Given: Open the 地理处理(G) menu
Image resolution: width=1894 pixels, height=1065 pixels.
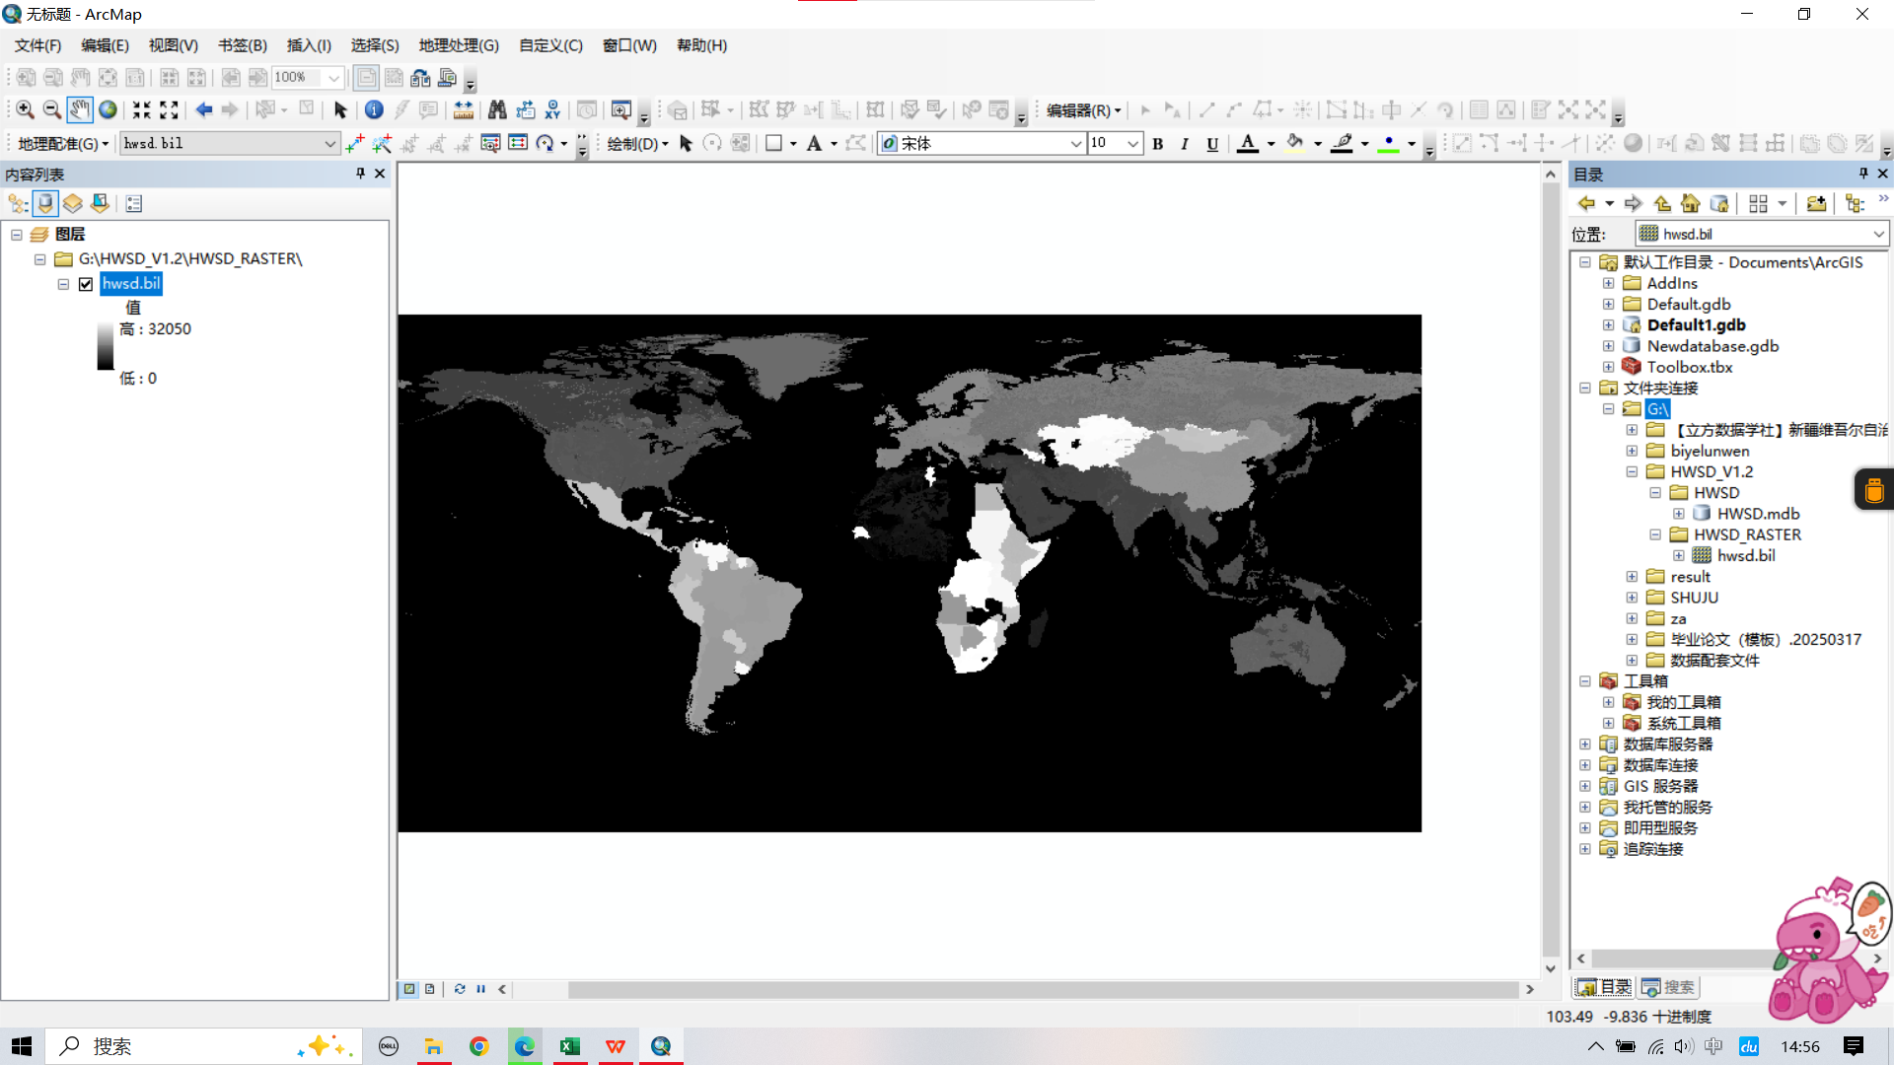Looking at the screenshot, I should coord(459,45).
